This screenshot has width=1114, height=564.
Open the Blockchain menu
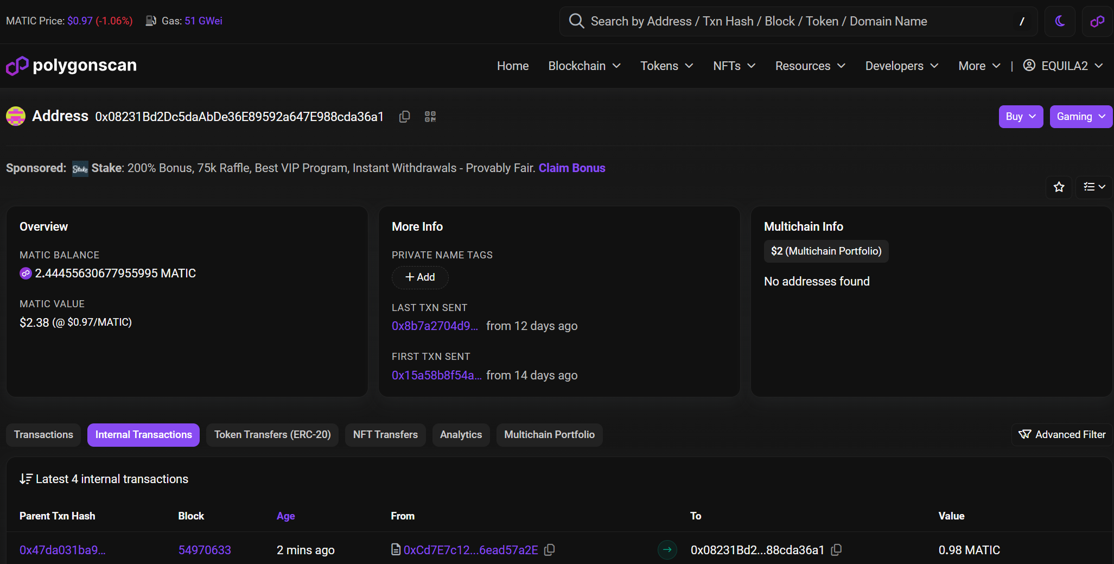pyautogui.click(x=584, y=66)
